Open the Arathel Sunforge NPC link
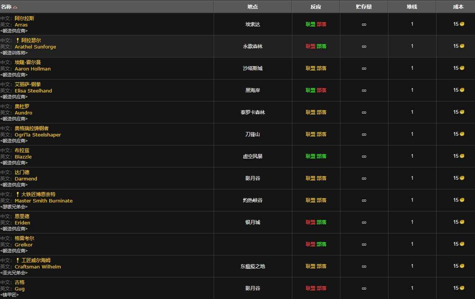Image resolution: width=475 pixels, height=299 pixels. coord(35,47)
